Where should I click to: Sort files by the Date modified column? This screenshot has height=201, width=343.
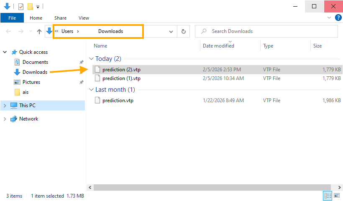tap(218, 46)
